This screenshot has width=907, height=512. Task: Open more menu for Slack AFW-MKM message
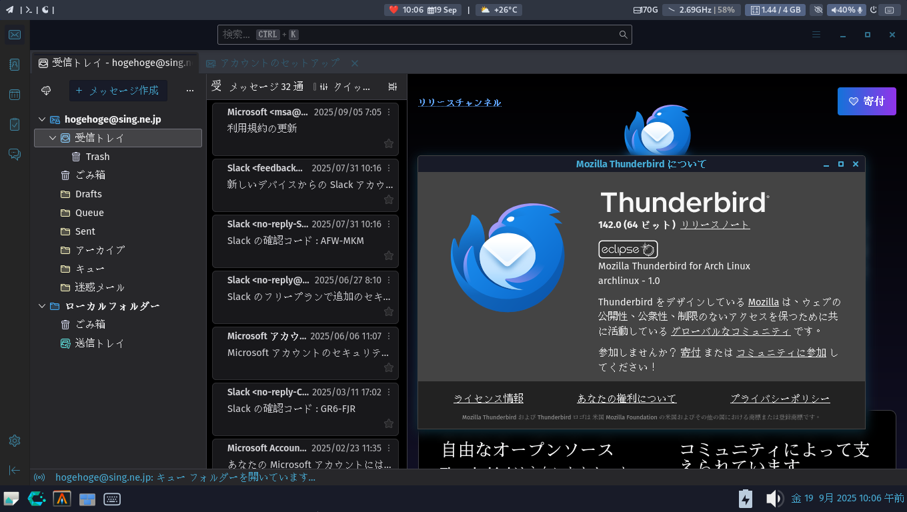click(x=389, y=224)
